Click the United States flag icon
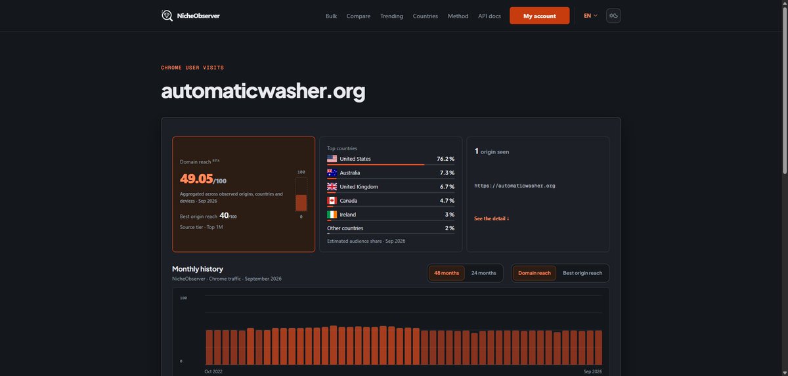 (x=332, y=159)
